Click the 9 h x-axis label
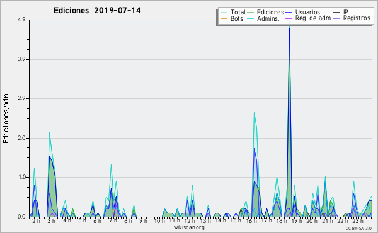The width and height of the screenshot is (378, 233). pyautogui.click(x=143, y=220)
